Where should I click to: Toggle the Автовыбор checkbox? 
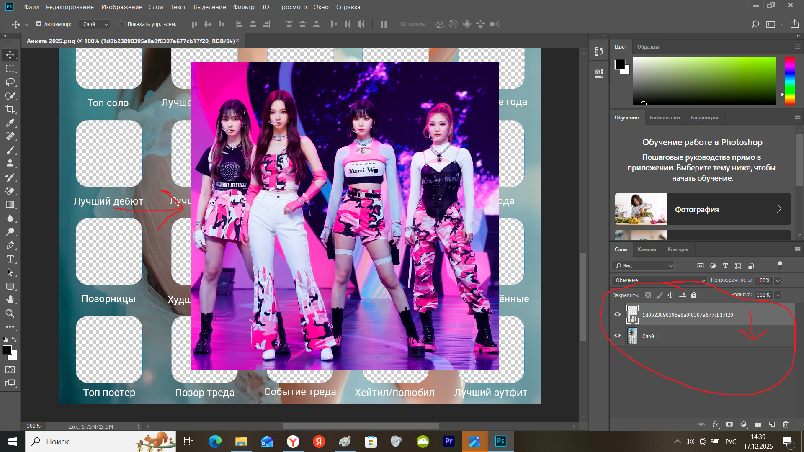point(39,24)
